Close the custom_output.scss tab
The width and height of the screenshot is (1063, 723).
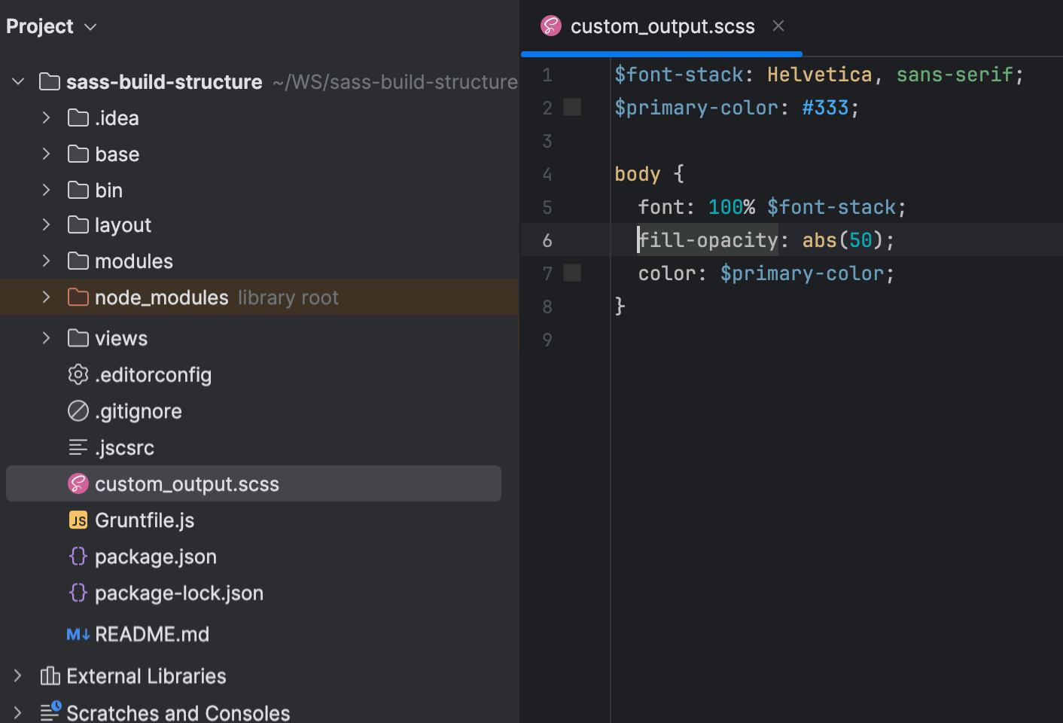click(x=778, y=26)
